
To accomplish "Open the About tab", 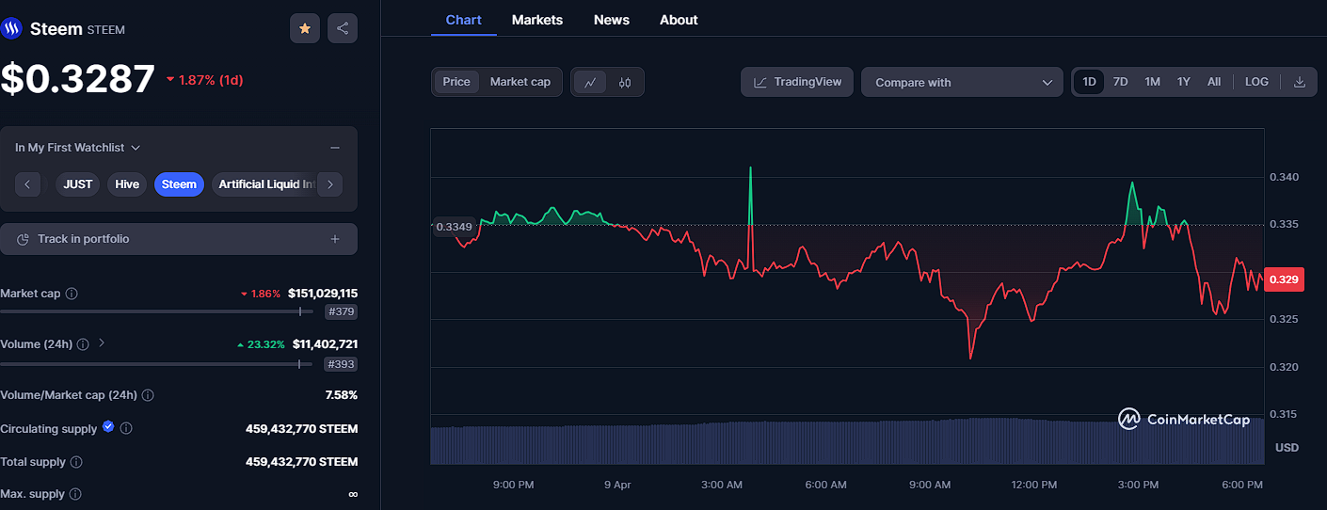I will pos(679,20).
